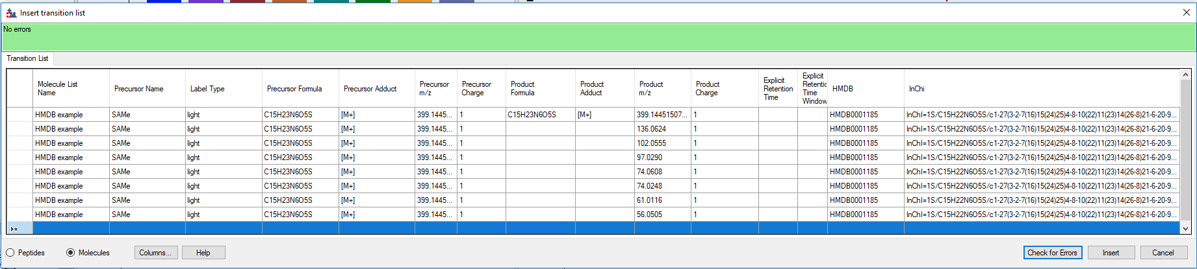Open the Columns... chooser
The height and width of the screenshot is (269, 1197).
click(155, 253)
